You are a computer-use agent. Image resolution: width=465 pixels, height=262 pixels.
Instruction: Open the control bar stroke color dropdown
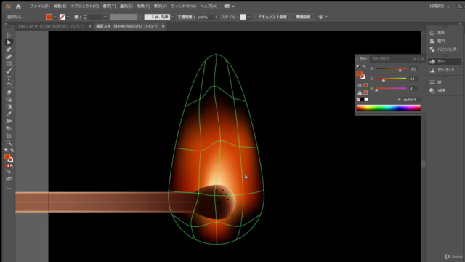[x=68, y=17]
